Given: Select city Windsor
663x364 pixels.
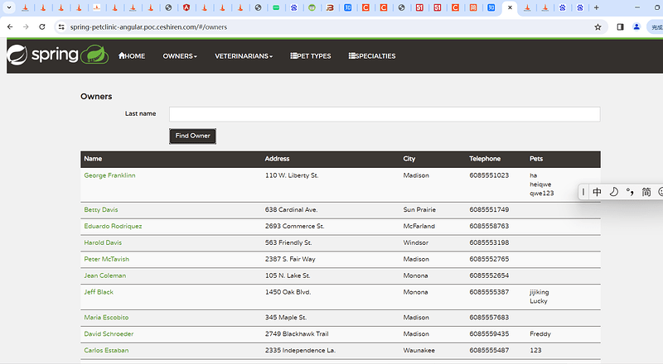Looking at the screenshot, I should point(416,242).
